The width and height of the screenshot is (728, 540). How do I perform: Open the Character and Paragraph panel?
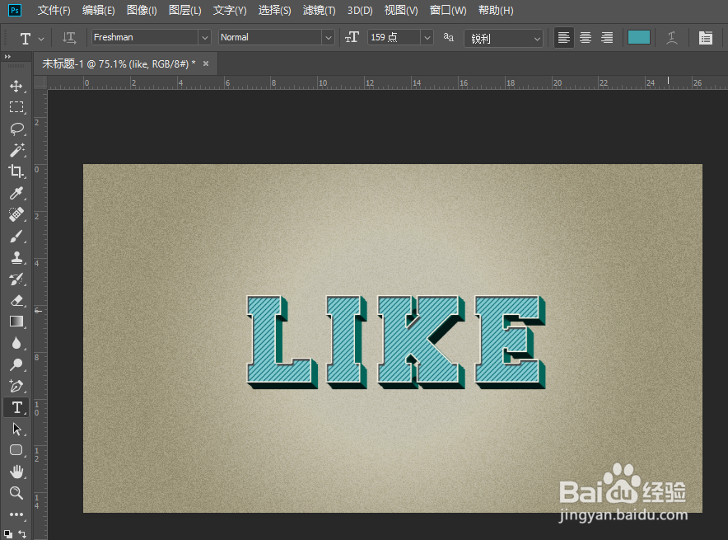(x=705, y=38)
